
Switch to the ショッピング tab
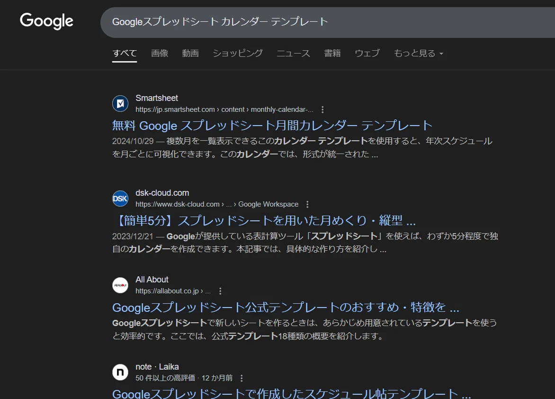[x=238, y=53]
